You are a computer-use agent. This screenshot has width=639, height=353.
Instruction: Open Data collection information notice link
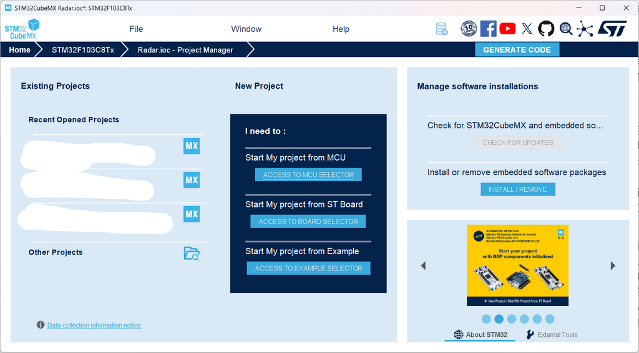94,326
